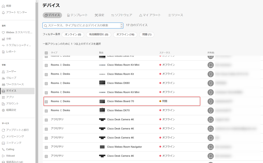263x163 pixels.
Task: Click owner location icon in DX70 row
Action: pos(211,110)
